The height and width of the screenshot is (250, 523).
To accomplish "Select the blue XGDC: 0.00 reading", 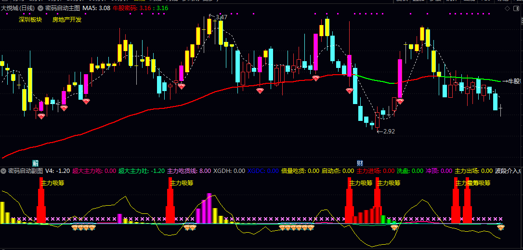I will pos(263,171).
